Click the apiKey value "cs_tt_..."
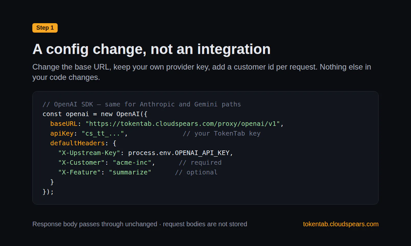The image size is (411, 246). [x=103, y=133]
